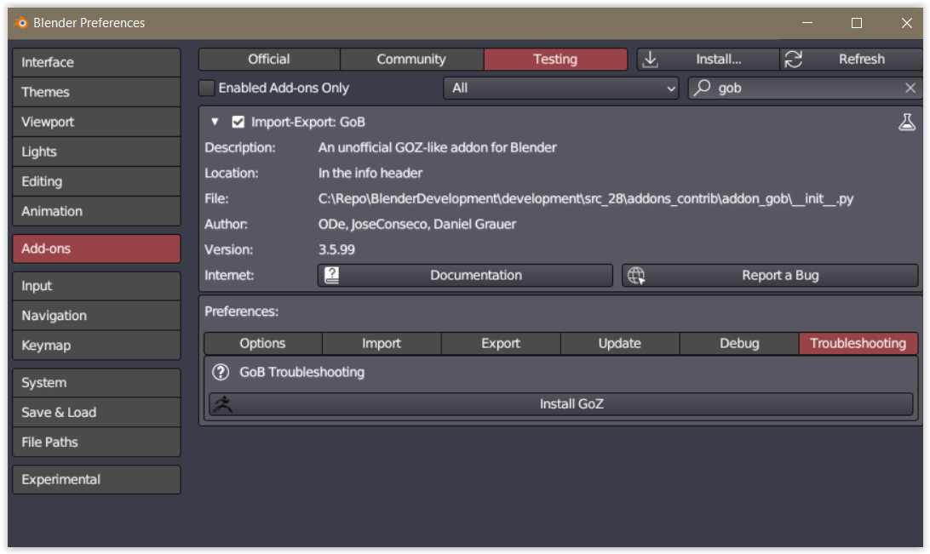This screenshot has height=554, width=930.
Task: Click the experimental flask icon for GoB
Action: pyautogui.click(x=905, y=122)
